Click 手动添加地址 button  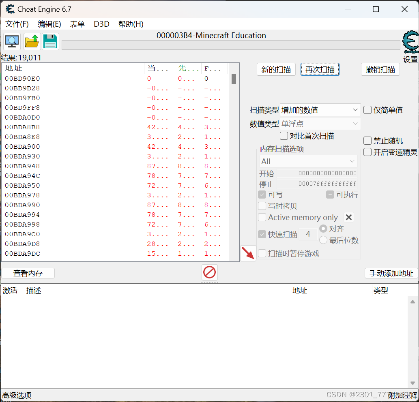pyautogui.click(x=391, y=273)
